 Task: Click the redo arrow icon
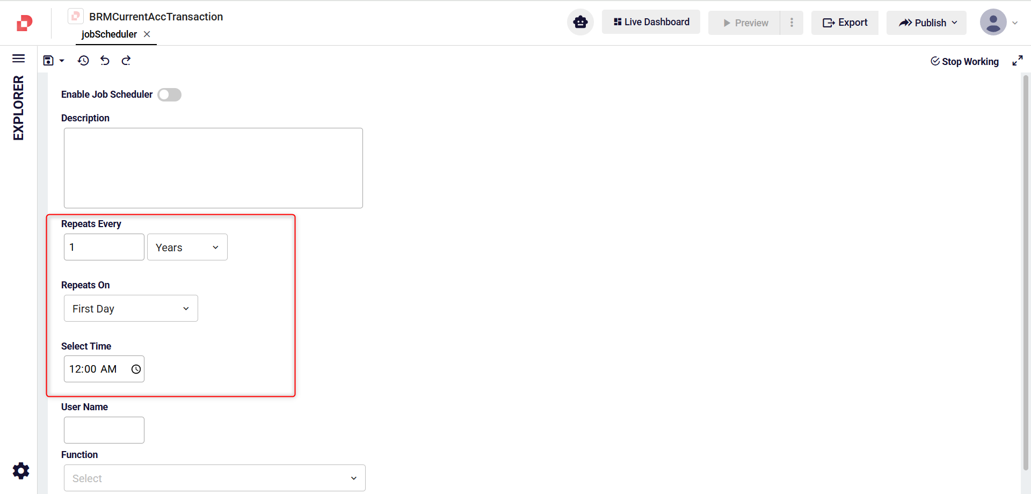click(126, 61)
